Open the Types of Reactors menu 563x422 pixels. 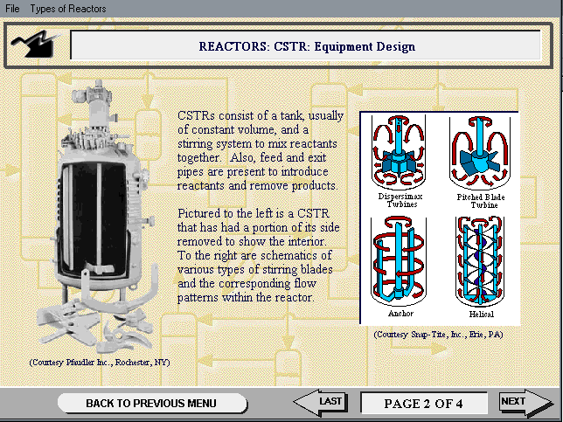[68, 9]
